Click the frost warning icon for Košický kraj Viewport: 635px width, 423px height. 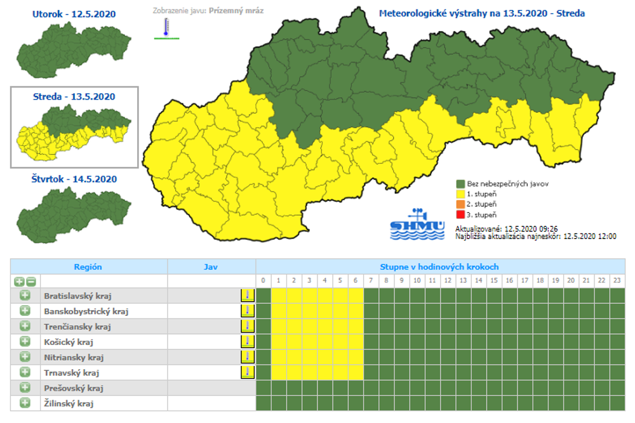[248, 342]
